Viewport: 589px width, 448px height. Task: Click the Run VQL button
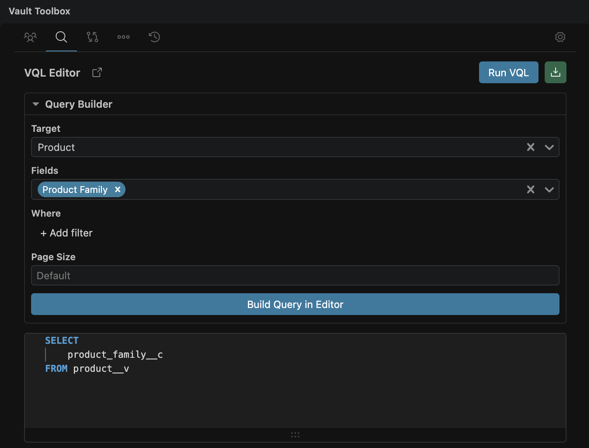point(509,72)
